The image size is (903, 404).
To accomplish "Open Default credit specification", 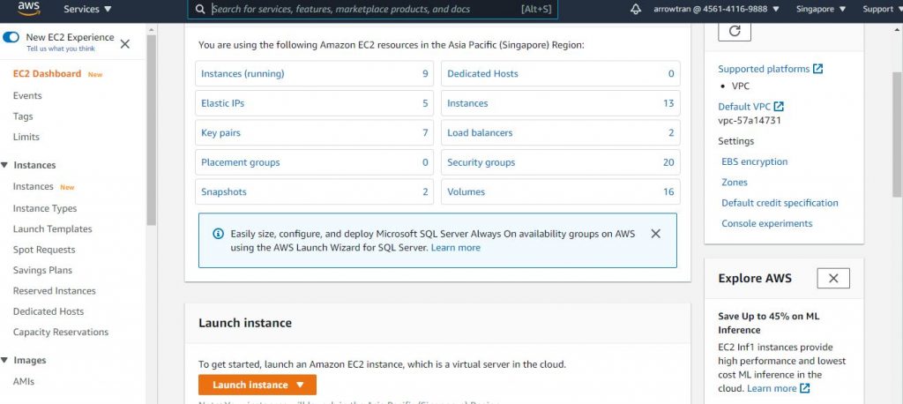I will (780, 204).
